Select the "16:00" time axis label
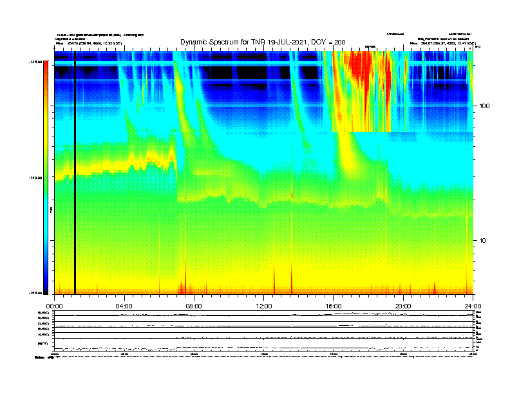The width and height of the screenshot is (510, 394). (334, 306)
